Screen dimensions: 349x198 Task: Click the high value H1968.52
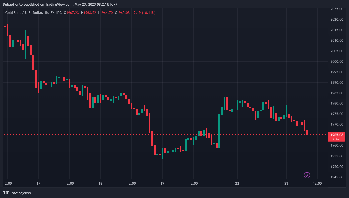pos(89,13)
